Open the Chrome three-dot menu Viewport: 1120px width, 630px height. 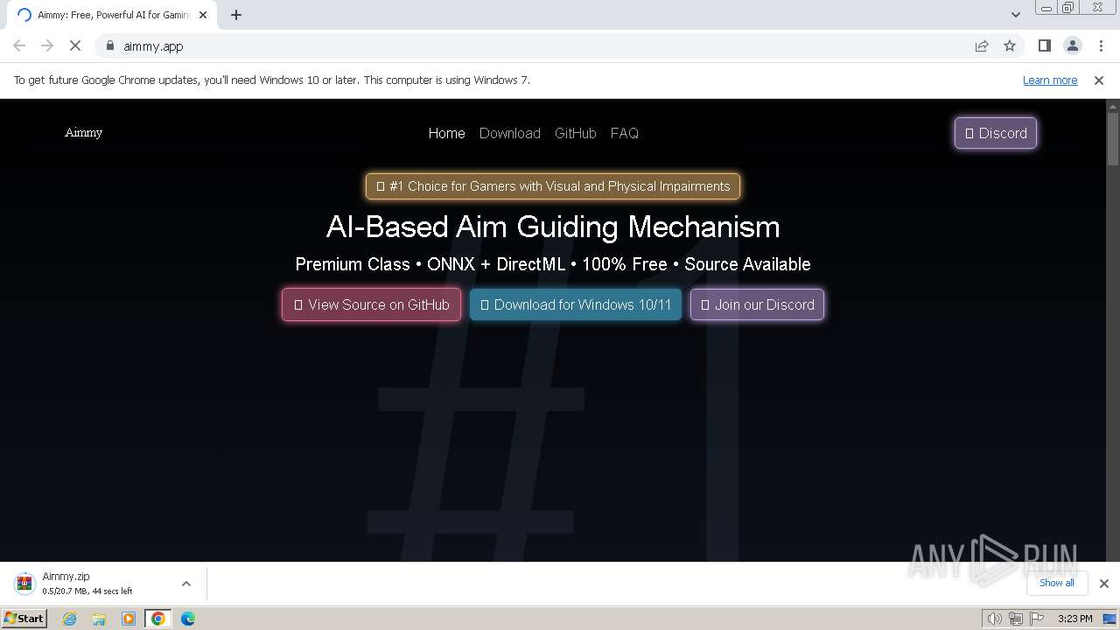click(1100, 45)
